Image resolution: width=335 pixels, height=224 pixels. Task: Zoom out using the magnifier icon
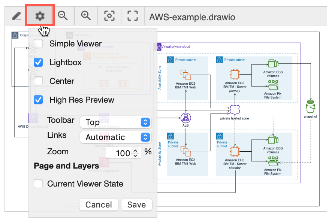coord(63,15)
